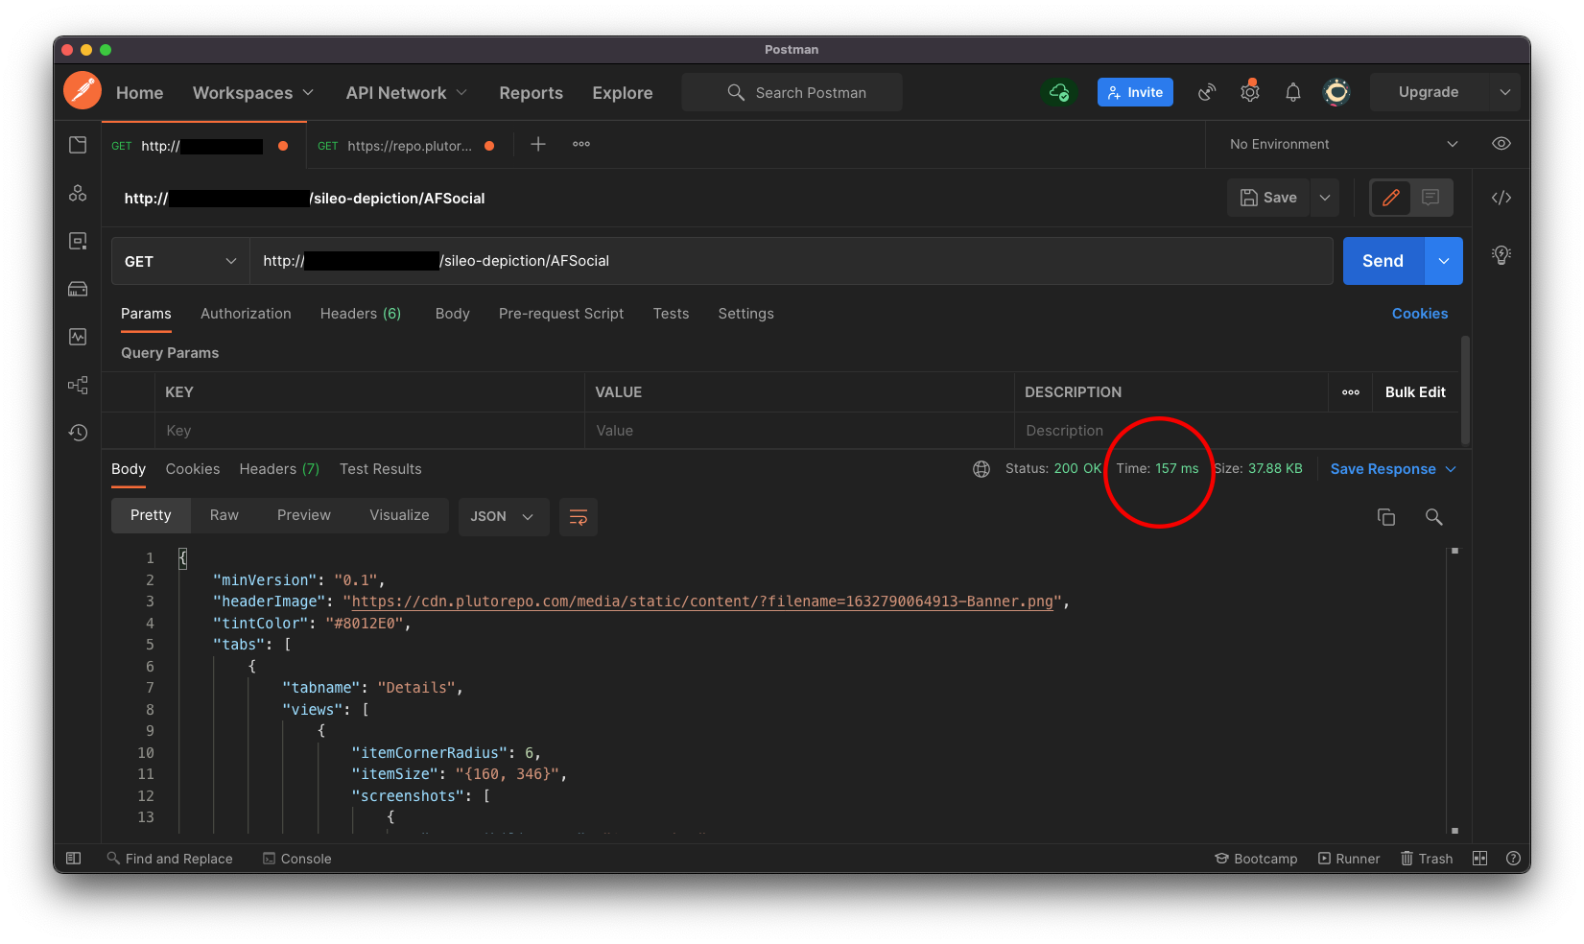Open the APIs sidebar icon
The image size is (1584, 944).
pyautogui.click(x=78, y=193)
